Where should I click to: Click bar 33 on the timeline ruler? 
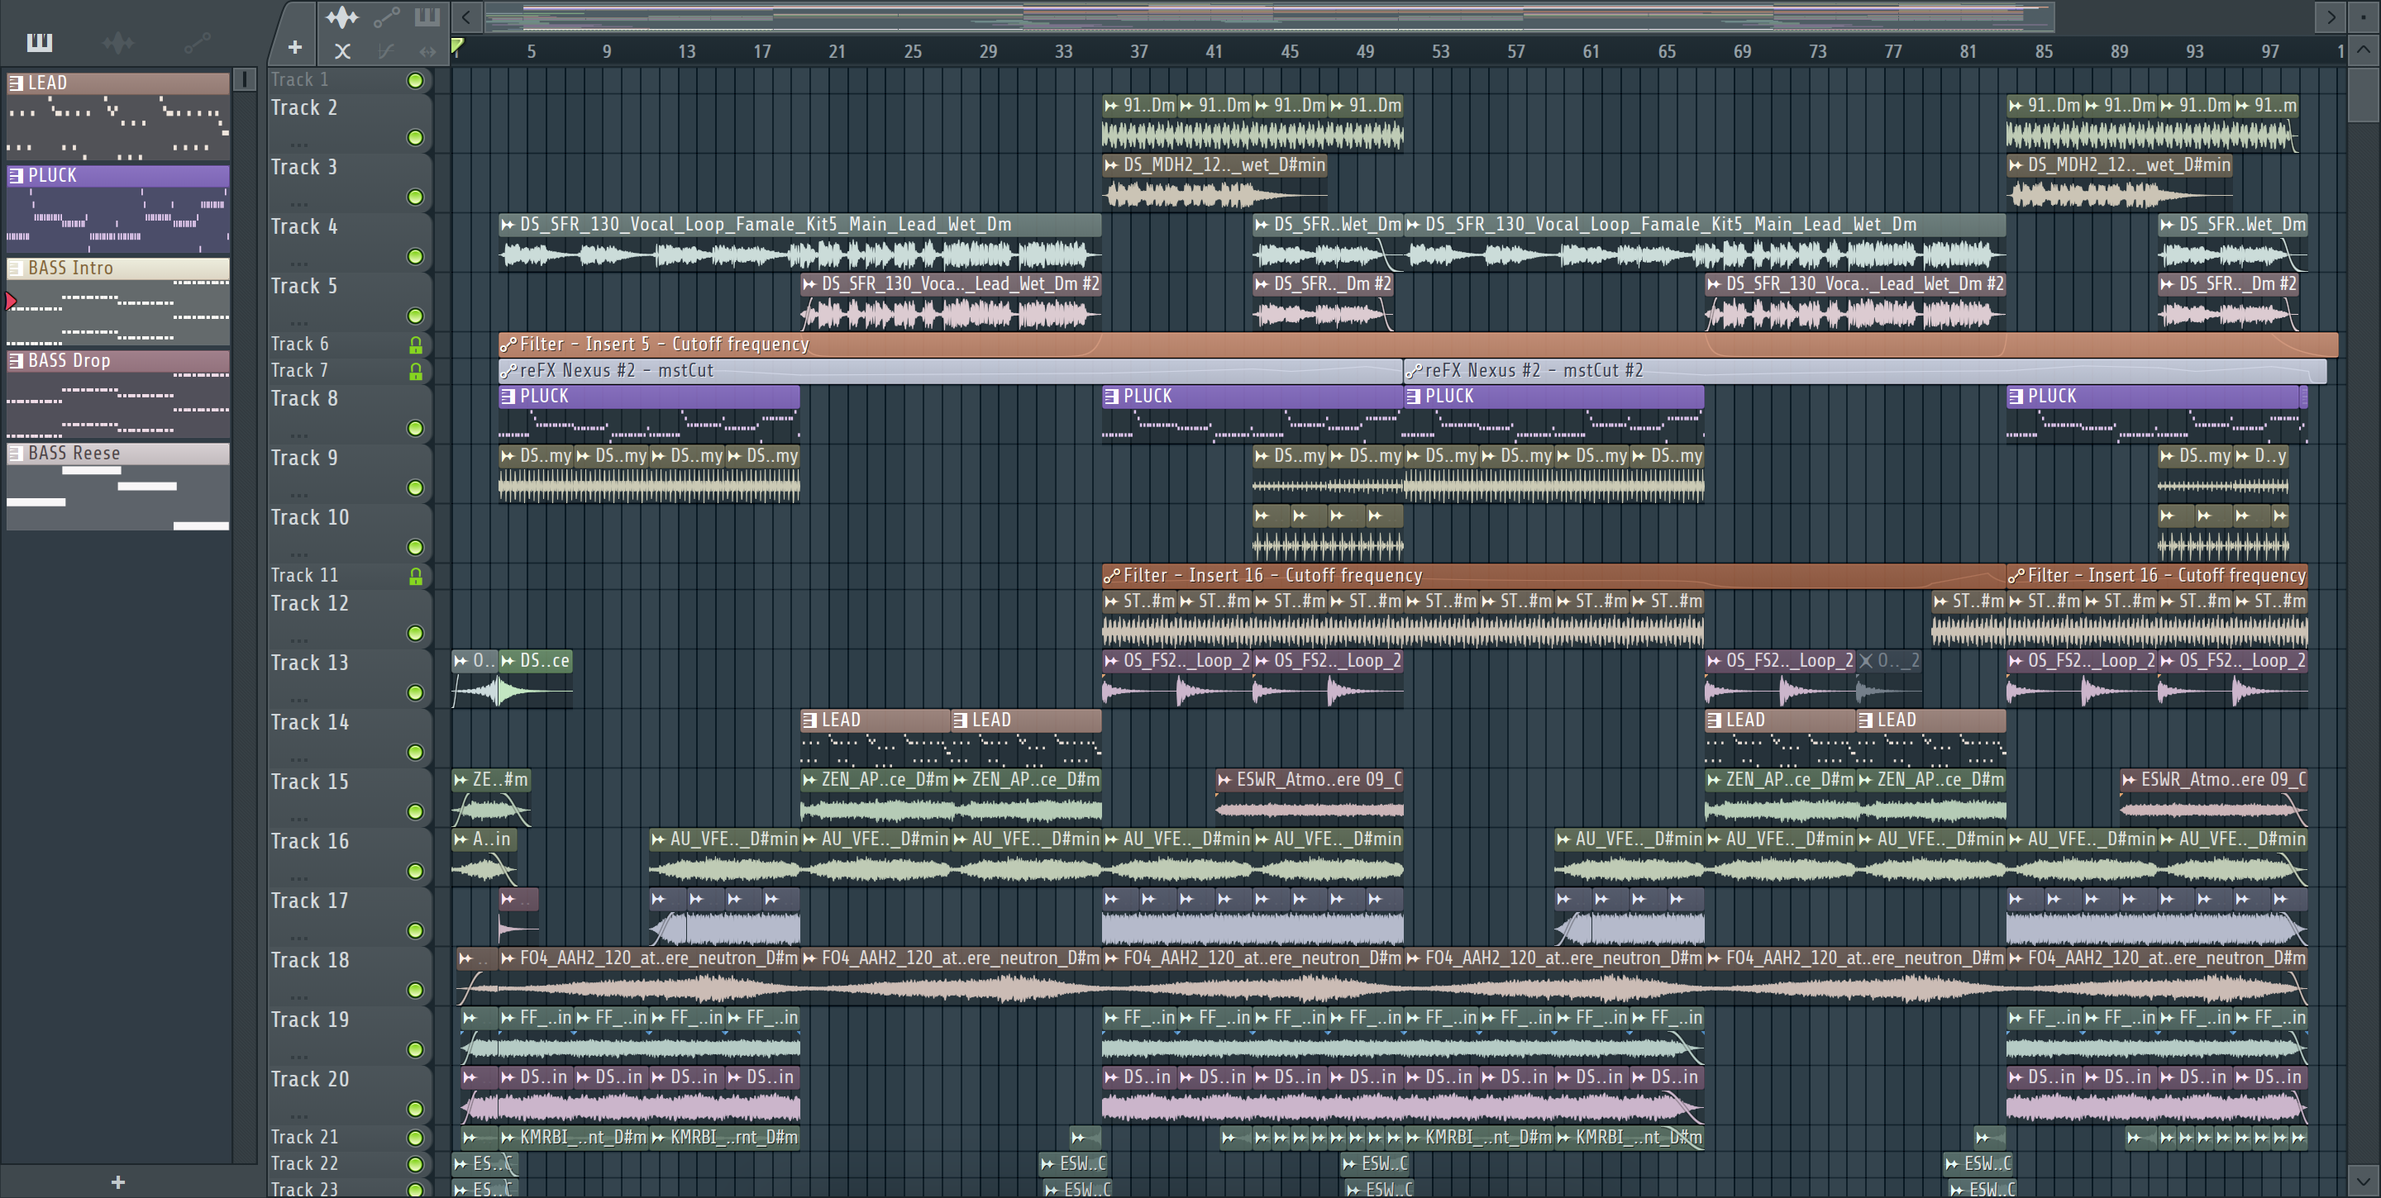pos(1063,52)
